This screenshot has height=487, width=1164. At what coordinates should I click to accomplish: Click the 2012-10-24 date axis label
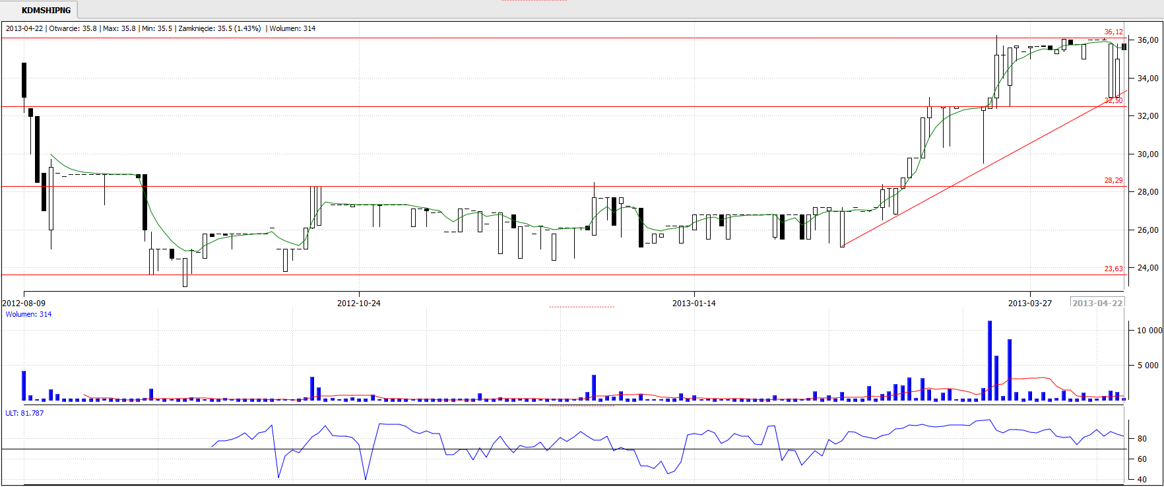tap(359, 304)
